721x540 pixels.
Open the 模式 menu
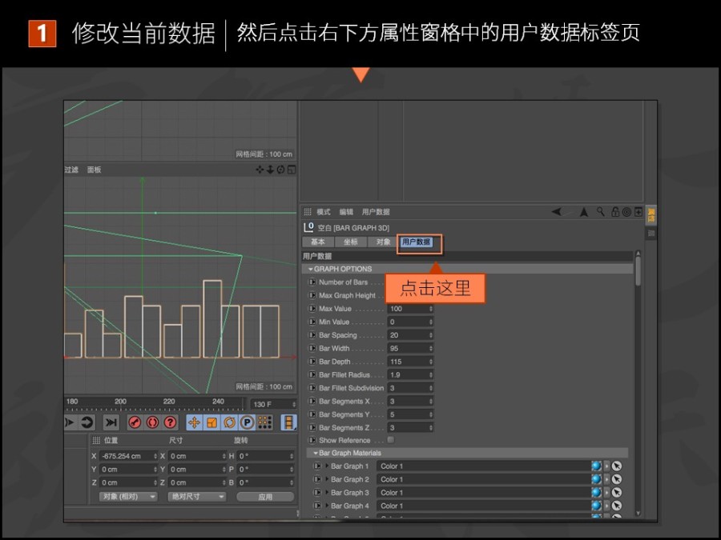[323, 211]
